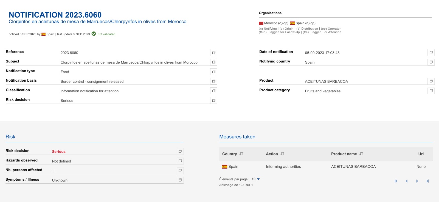Go to the first page of results
439x202 pixels.
click(x=396, y=181)
